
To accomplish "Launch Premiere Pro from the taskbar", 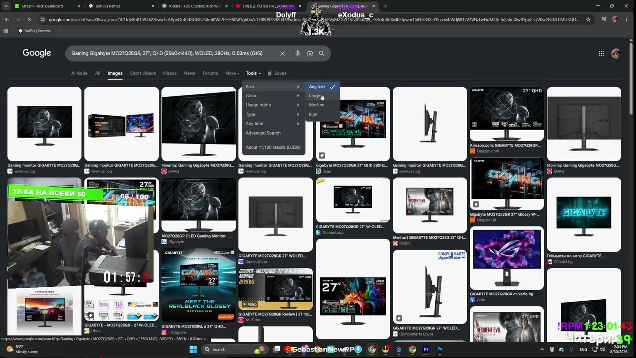I will pos(426,349).
